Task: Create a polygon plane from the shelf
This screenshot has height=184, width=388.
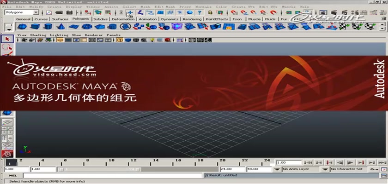Action: pos(74,26)
